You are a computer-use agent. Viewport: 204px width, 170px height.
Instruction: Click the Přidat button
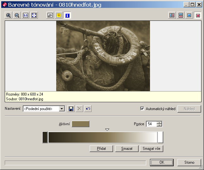coord(101,149)
